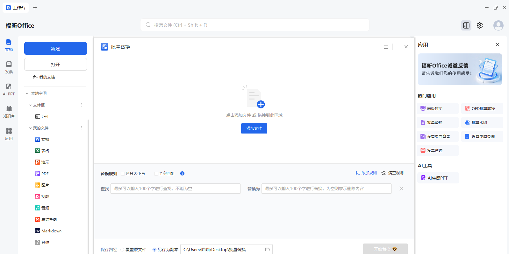This screenshot has width=509, height=254.
Task: Toggle the side panel layout icon
Action: pyautogui.click(x=466, y=25)
